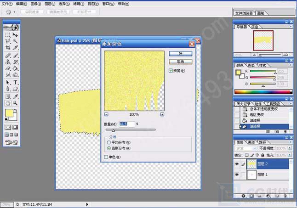
Task: Switch to the 通道 channels tab
Action: pyautogui.click(x=251, y=142)
